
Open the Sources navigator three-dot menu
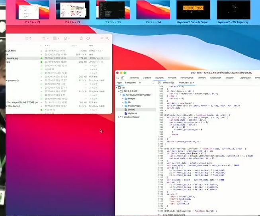click(x=153, y=83)
